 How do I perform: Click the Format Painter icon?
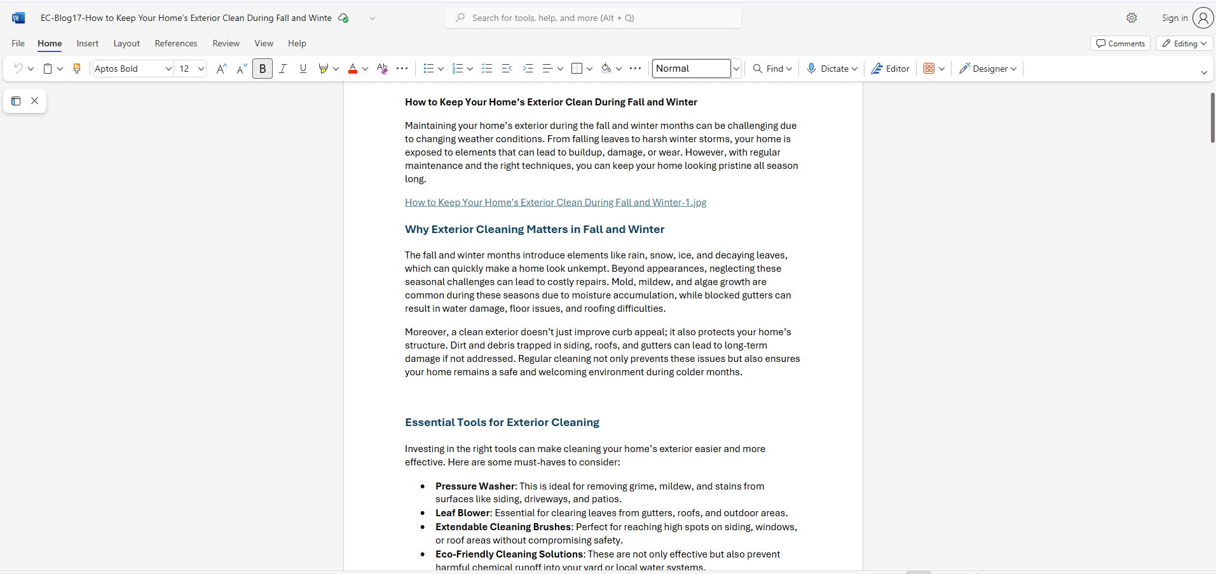(77, 69)
